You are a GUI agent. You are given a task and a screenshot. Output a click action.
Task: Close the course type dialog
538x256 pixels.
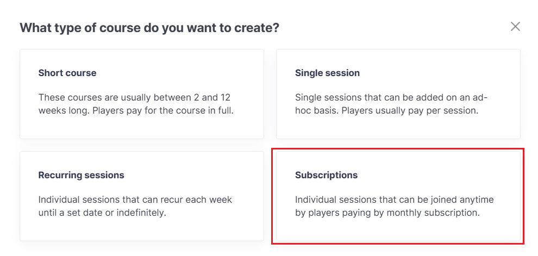[515, 27]
